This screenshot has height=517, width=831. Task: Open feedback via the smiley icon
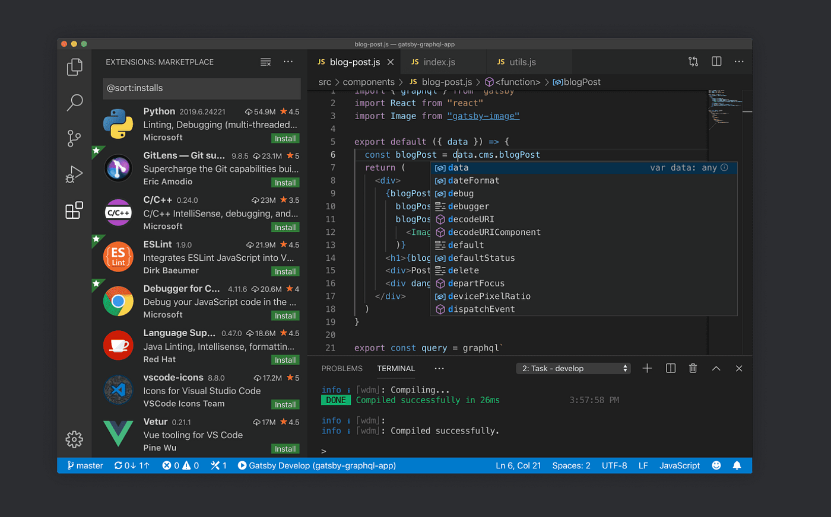(716, 465)
